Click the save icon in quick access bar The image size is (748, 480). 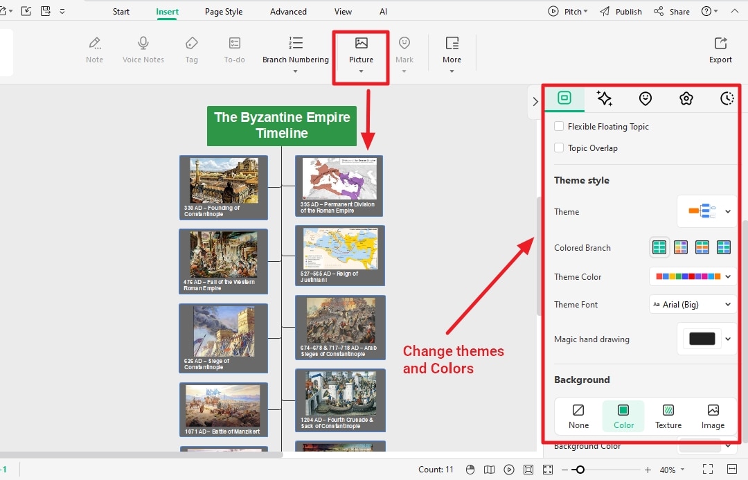[x=45, y=11]
